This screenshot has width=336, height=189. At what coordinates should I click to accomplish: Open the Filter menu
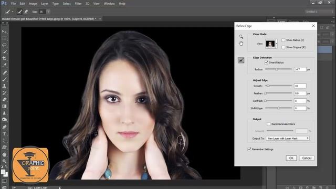coord(78,4)
